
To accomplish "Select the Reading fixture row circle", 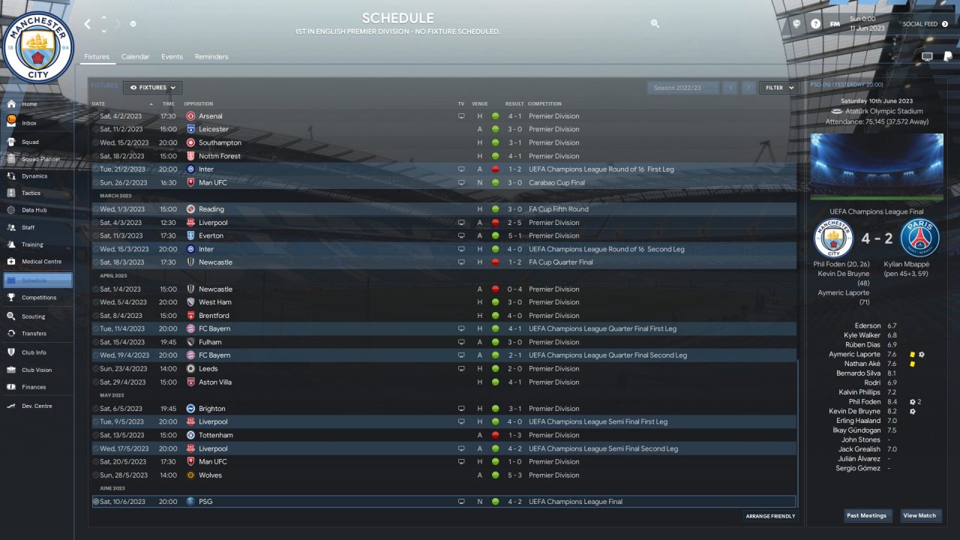I will [x=96, y=209].
